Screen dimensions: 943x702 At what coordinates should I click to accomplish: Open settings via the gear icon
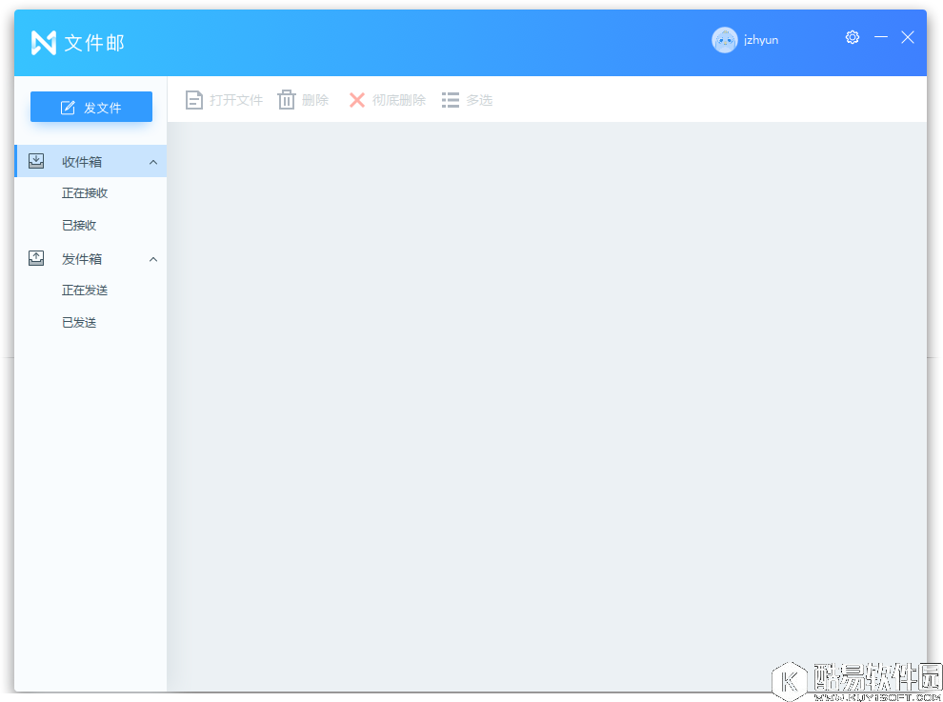(853, 37)
